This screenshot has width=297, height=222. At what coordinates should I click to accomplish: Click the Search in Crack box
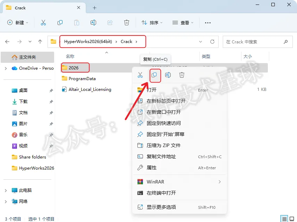coord(257,42)
